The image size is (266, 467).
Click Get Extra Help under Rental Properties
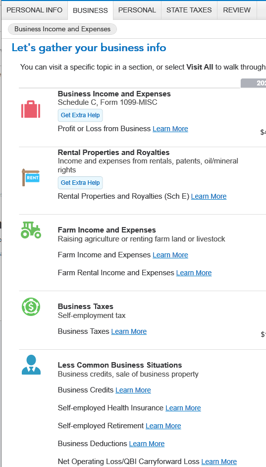click(80, 183)
